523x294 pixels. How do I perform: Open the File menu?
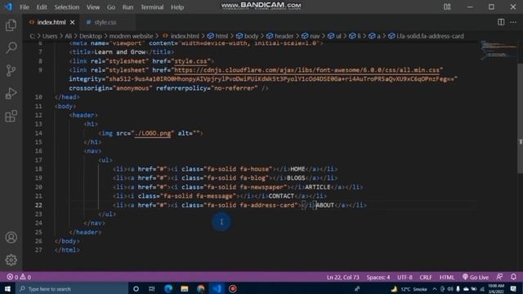coord(25,7)
